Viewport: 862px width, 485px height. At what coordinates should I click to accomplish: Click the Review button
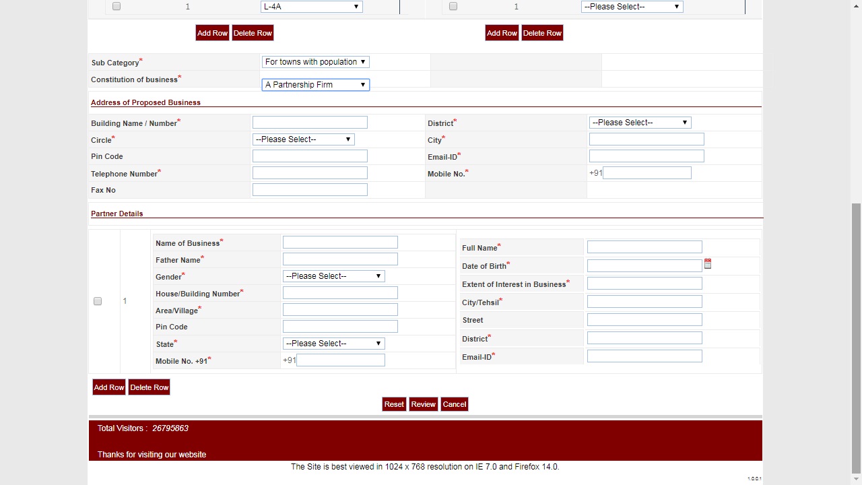(423, 403)
